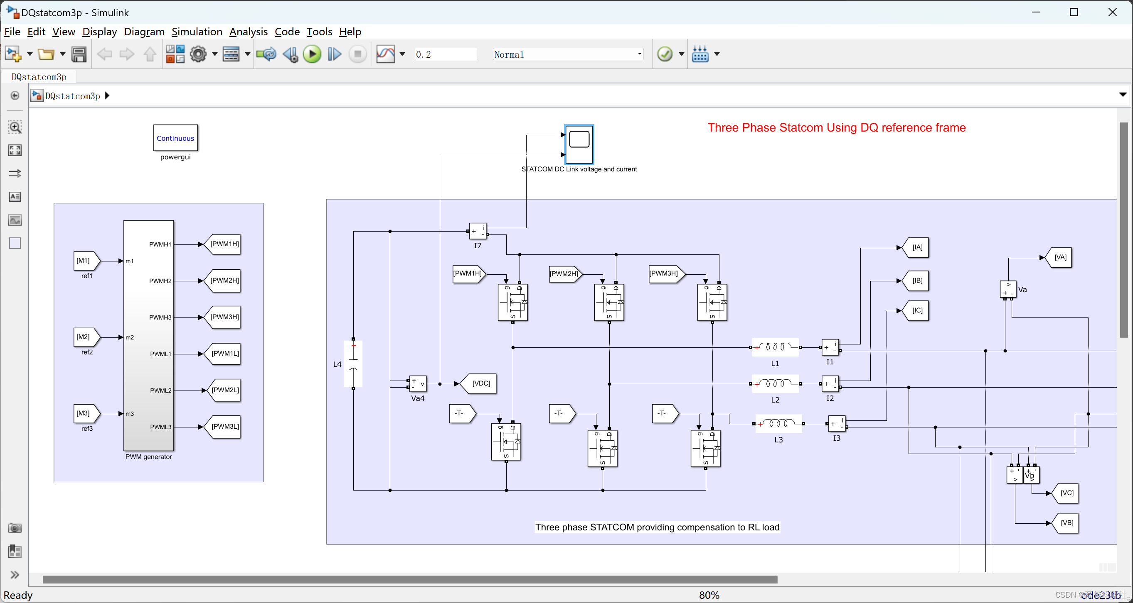1133x603 pixels.
Task: Click the Screenshot camera icon in palette
Action: point(15,528)
